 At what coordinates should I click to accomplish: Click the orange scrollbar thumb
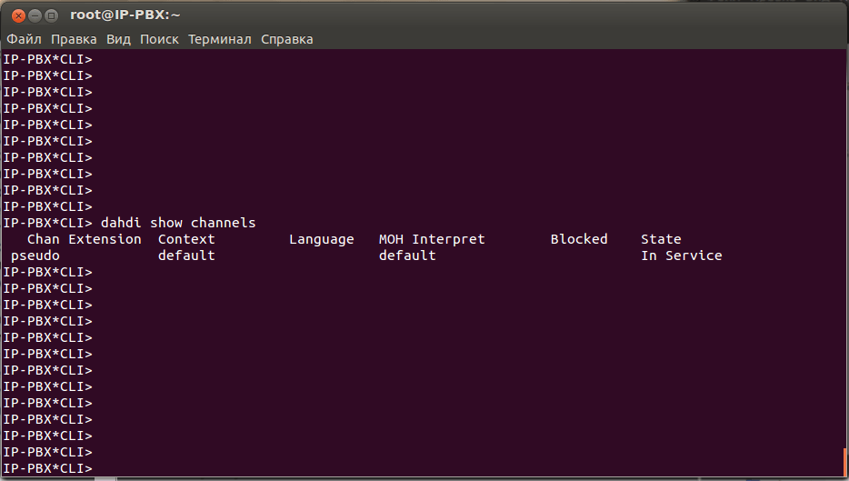845,462
